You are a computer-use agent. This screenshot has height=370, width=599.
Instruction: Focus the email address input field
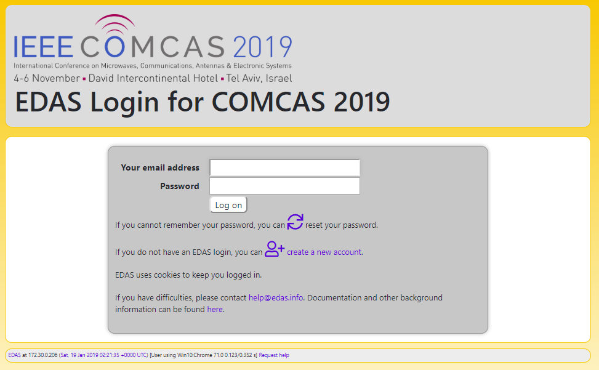point(284,167)
